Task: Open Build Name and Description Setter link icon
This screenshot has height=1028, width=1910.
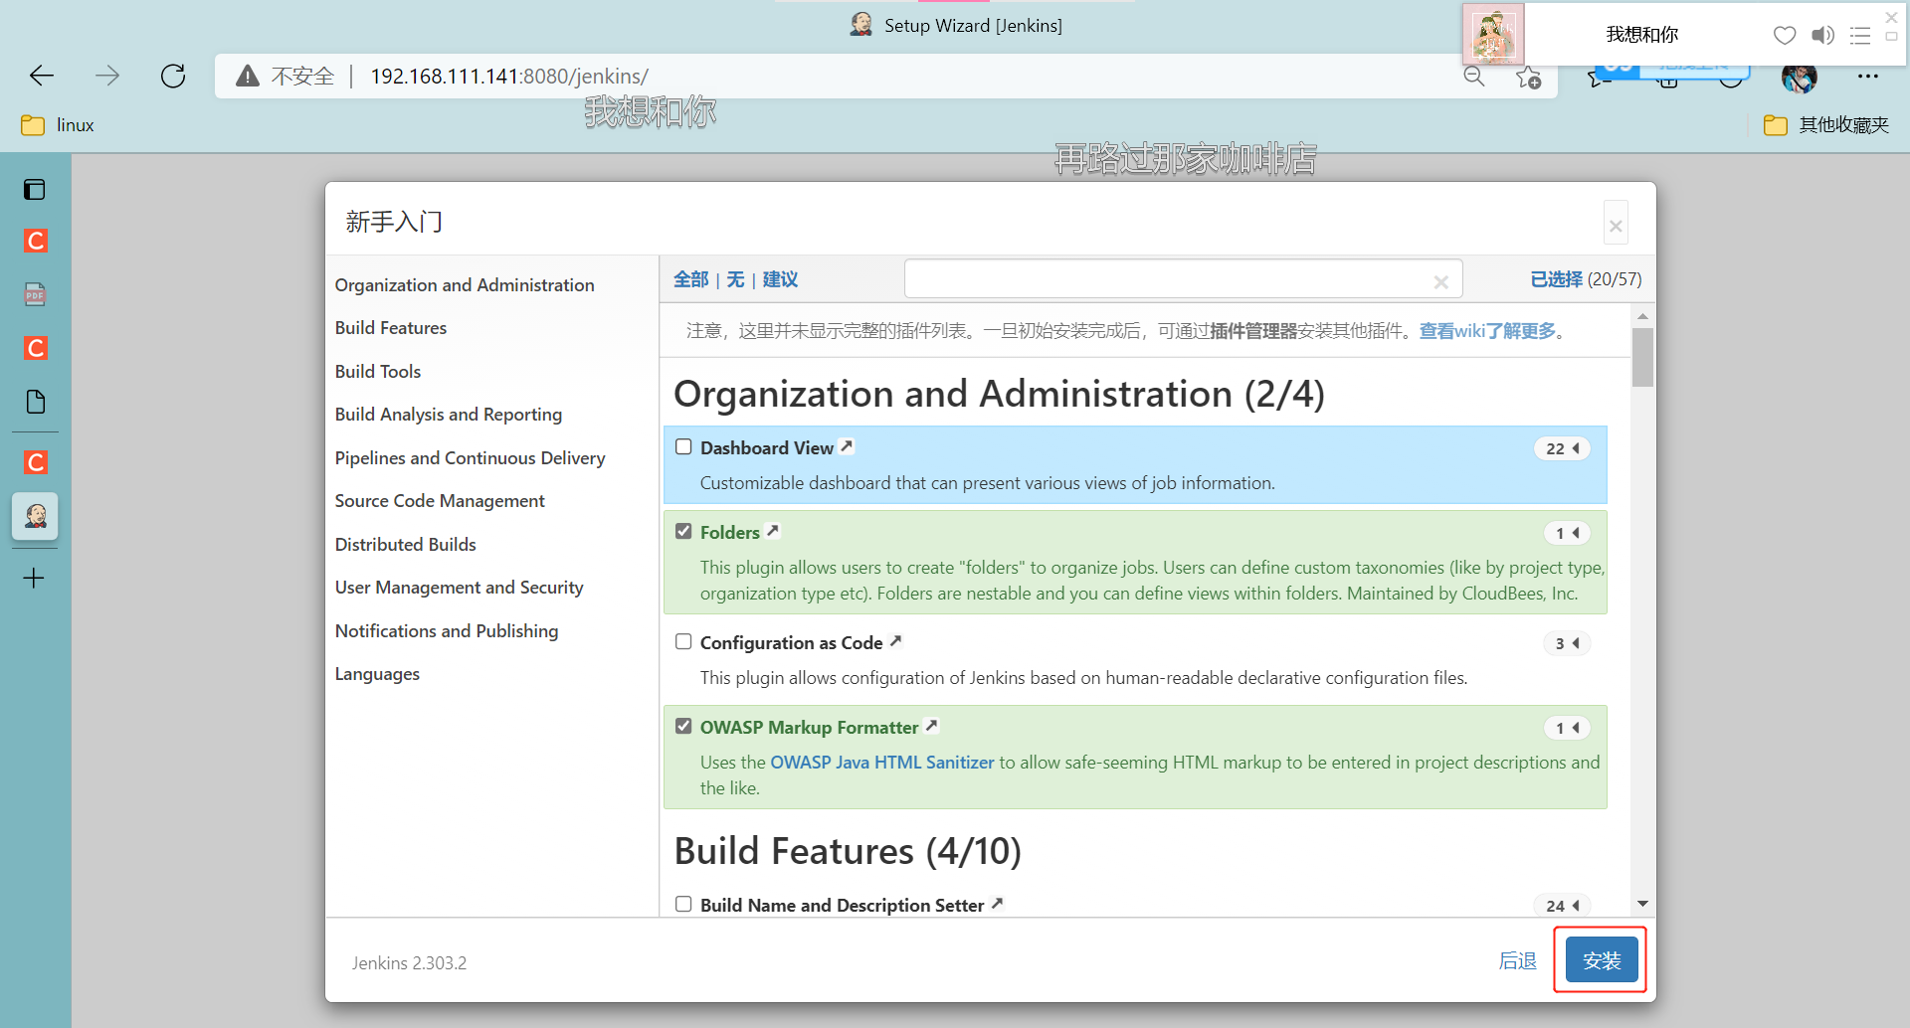Action: (x=997, y=904)
